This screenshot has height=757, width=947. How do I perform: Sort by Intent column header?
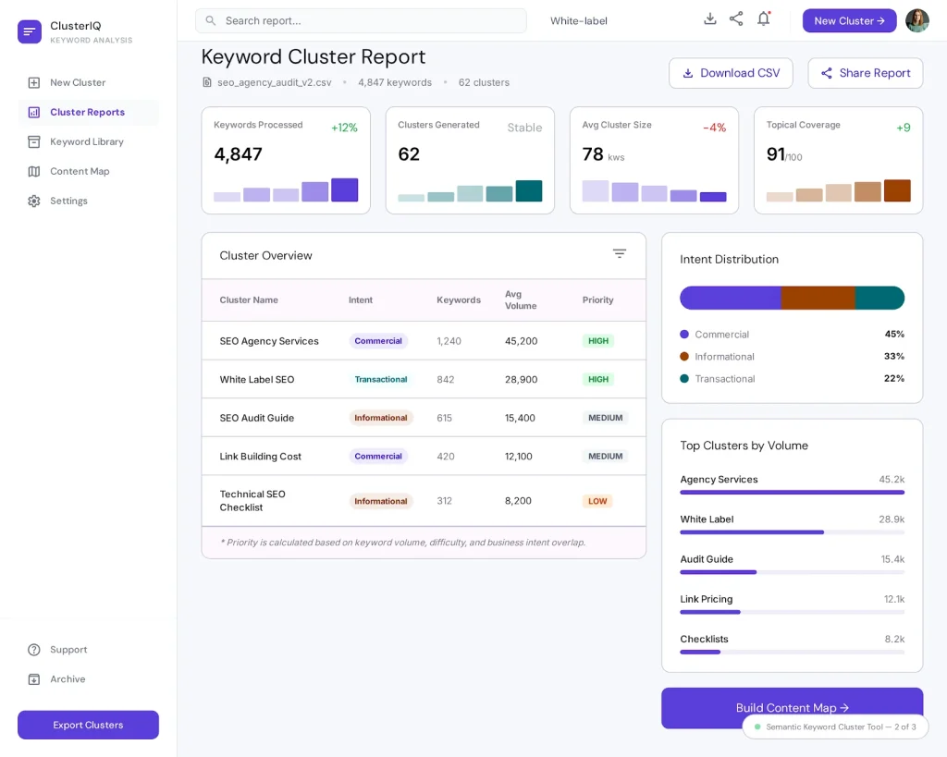coord(361,300)
